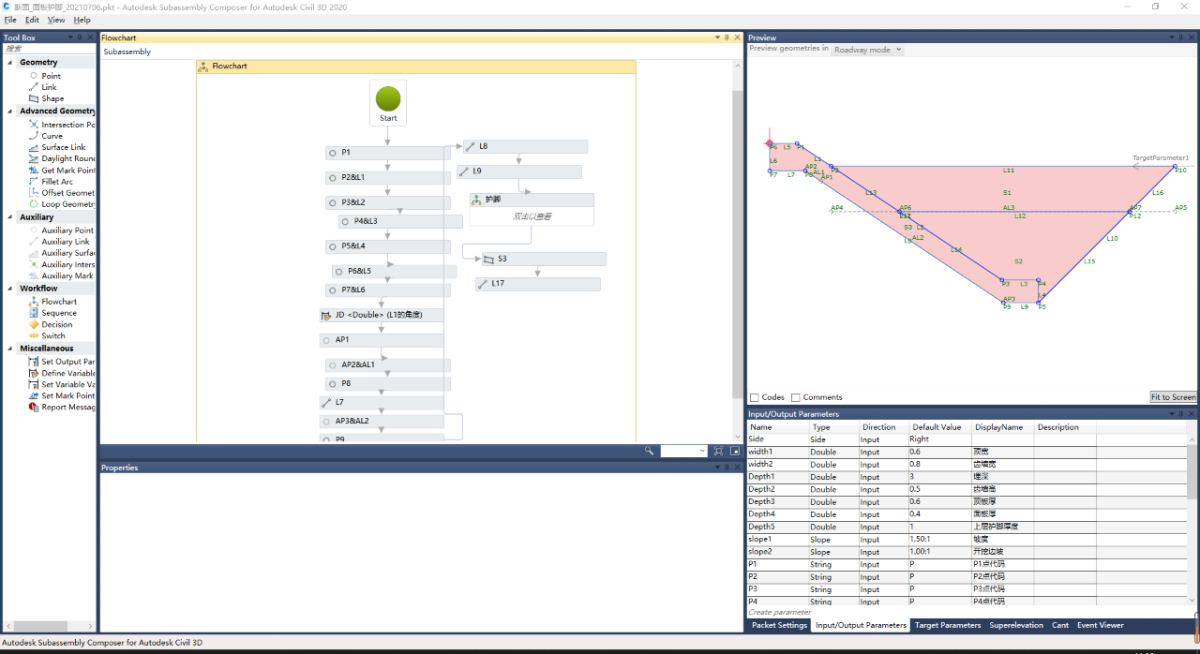The image size is (1200, 654).
Task: Click the overview toggle icon below the flowchart
Action: (x=736, y=451)
